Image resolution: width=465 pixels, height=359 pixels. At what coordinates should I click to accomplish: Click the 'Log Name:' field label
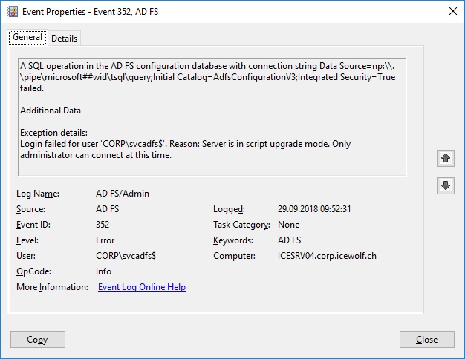[x=38, y=194]
